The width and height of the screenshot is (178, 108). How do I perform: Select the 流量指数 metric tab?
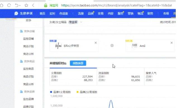pyautogui.click(x=120, y=77)
